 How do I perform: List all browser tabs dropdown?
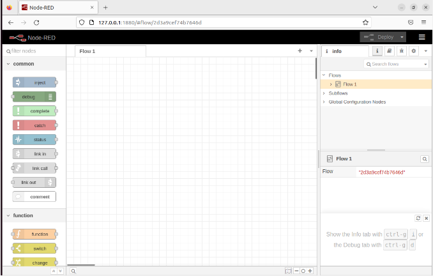pos(375,7)
